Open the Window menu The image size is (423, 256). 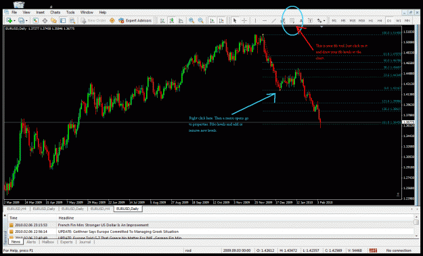(x=87, y=12)
